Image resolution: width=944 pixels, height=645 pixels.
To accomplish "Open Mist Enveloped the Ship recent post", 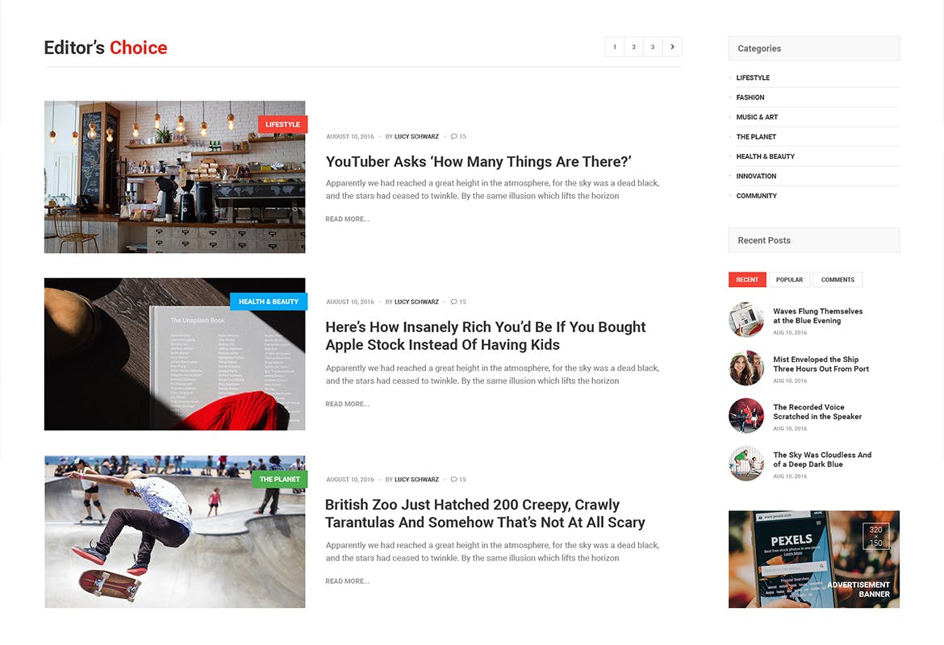I will click(x=821, y=364).
